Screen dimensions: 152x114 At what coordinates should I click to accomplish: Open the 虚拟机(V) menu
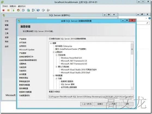pyautogui.click(x=22, y=6)
